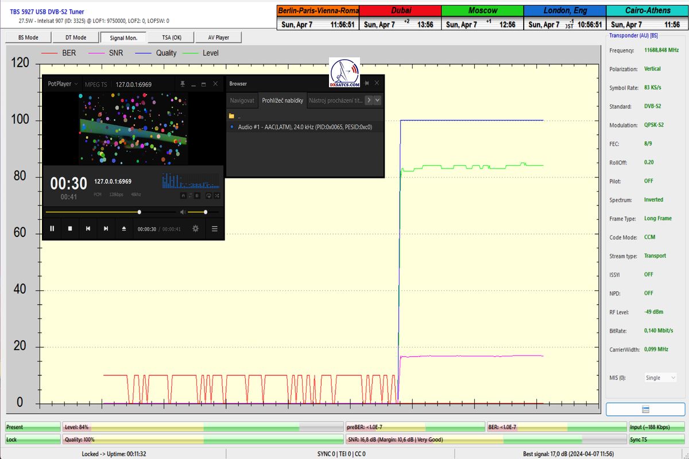Open PotPlayer settings gear
This screenshot has width=689, height=459.
195,228
